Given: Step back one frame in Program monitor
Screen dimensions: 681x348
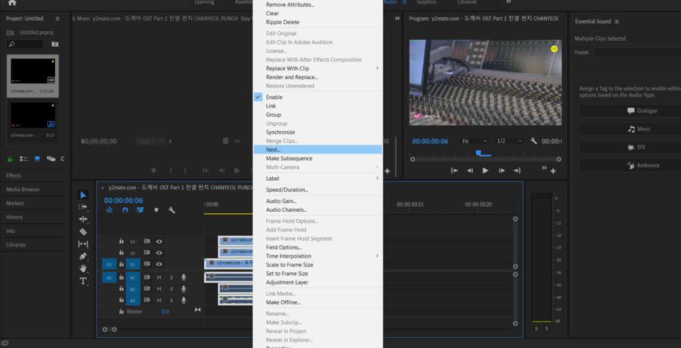Looking at the screenshot, I should pos(470,171).
